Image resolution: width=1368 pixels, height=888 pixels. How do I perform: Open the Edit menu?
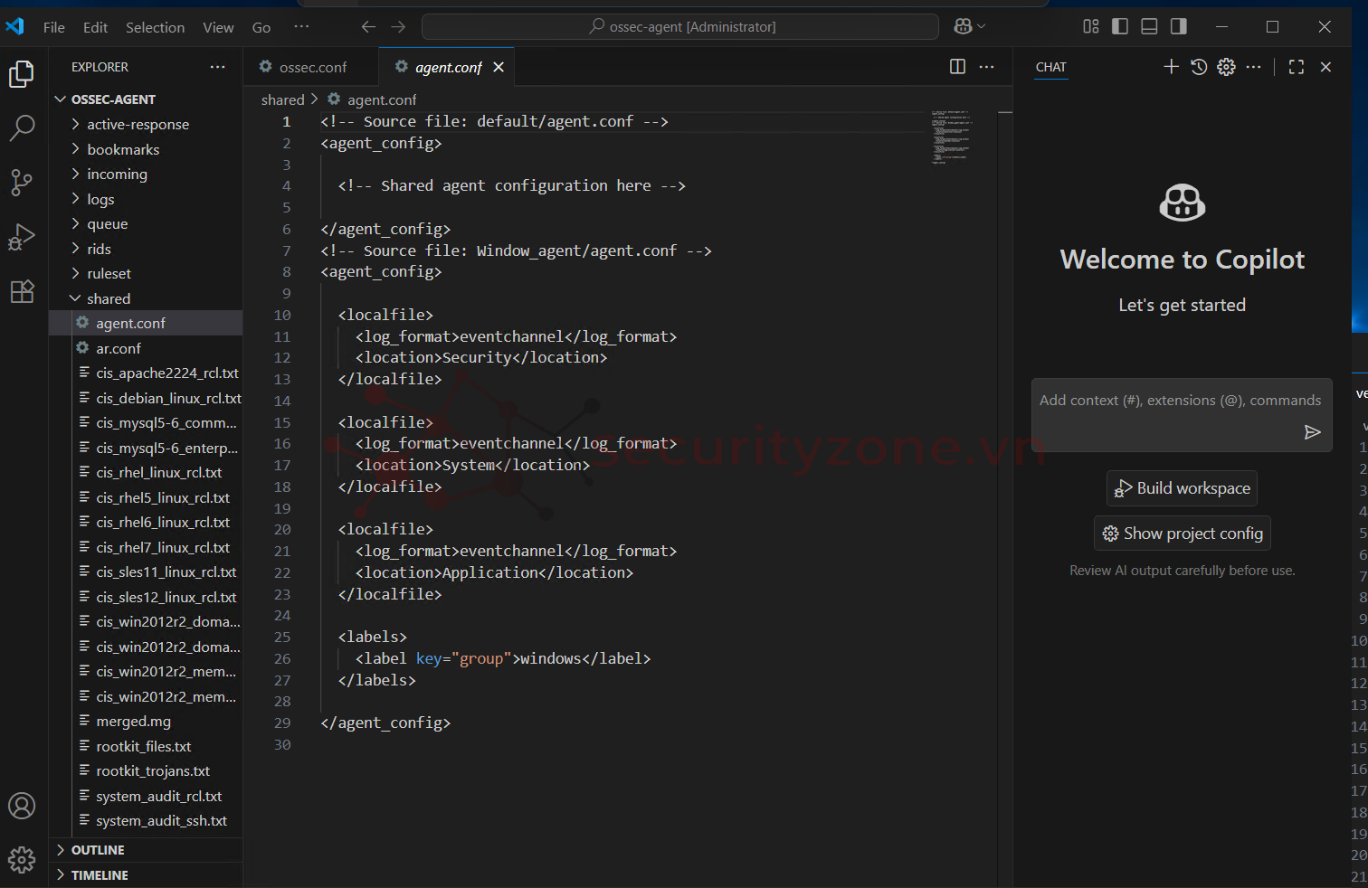coord(95,27)
